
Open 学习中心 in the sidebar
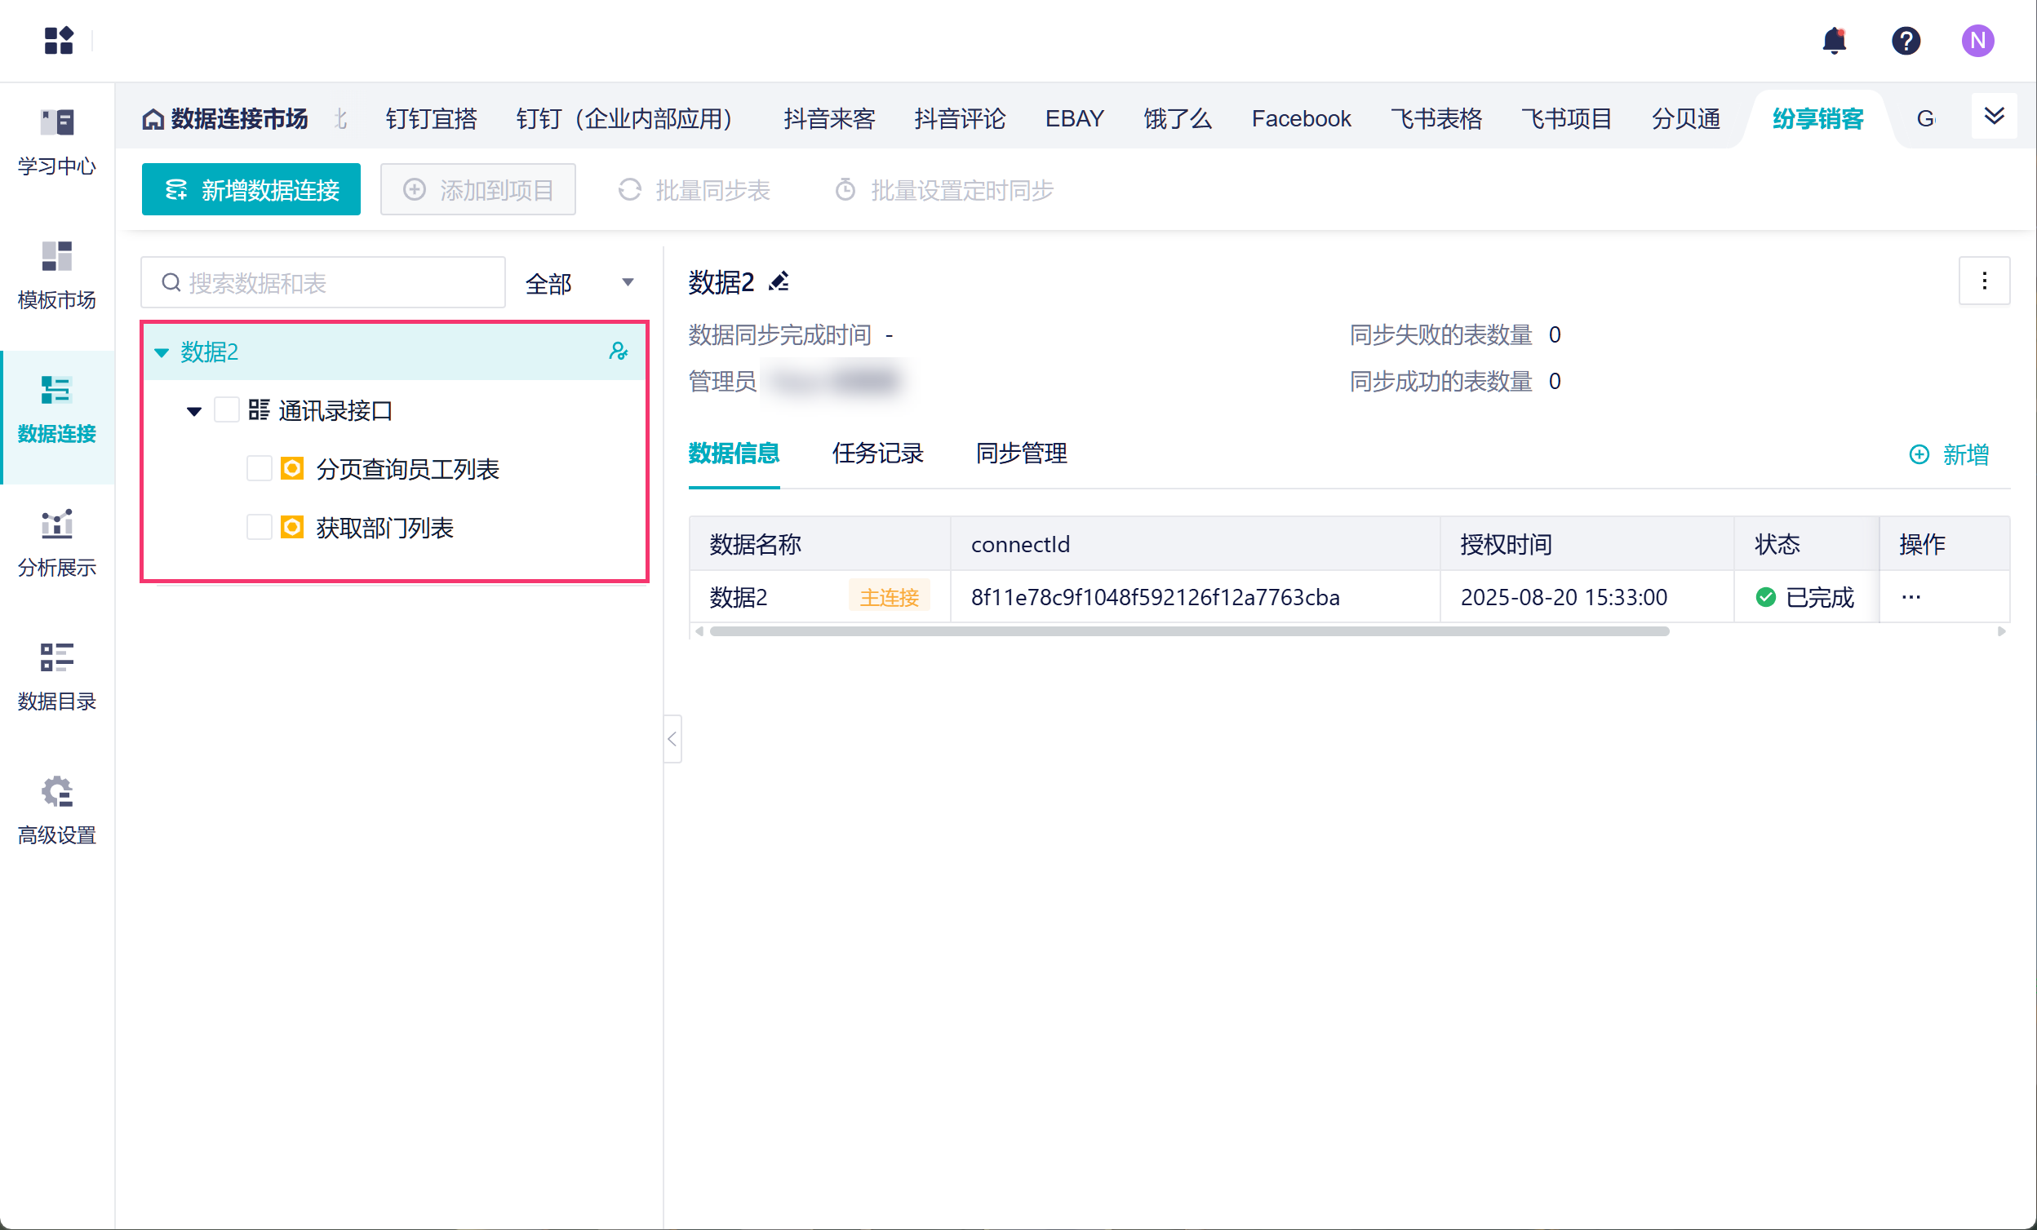(x=56, y=141)
